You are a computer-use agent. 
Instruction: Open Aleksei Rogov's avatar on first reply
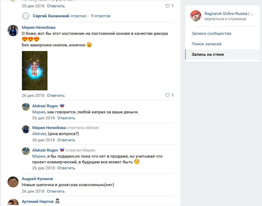(x=26, y=107)
